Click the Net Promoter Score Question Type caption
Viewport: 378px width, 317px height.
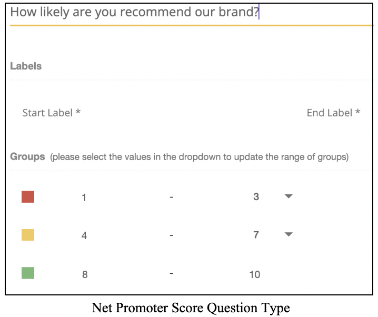pyautogui.click(x=191, y=307)
